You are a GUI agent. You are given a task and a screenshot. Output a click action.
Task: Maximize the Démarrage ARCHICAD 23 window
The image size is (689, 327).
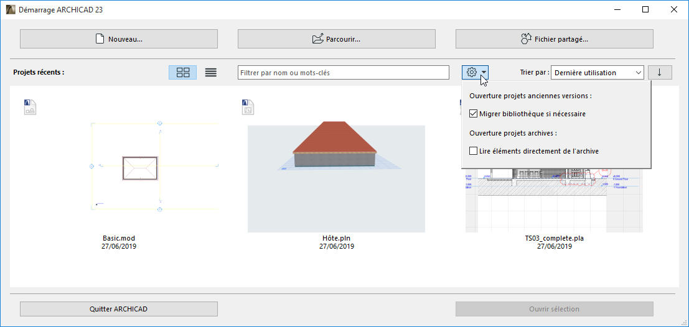[x=645, y=10]
